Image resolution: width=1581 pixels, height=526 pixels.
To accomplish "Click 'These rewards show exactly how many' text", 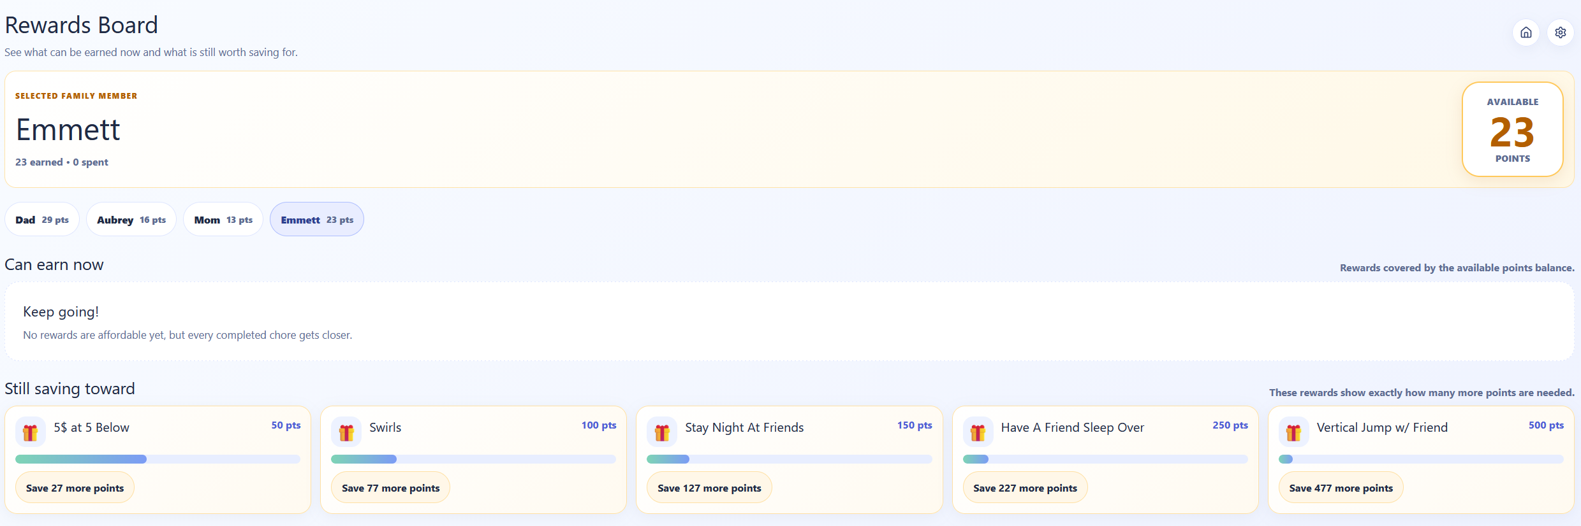I will (x=1422, y=393).
